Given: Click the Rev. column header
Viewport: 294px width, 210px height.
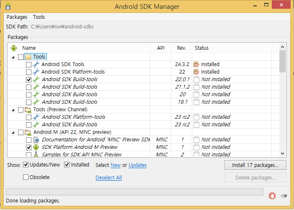Looking at the screenshot, I should pyautogui.click(x=181, y=48).
